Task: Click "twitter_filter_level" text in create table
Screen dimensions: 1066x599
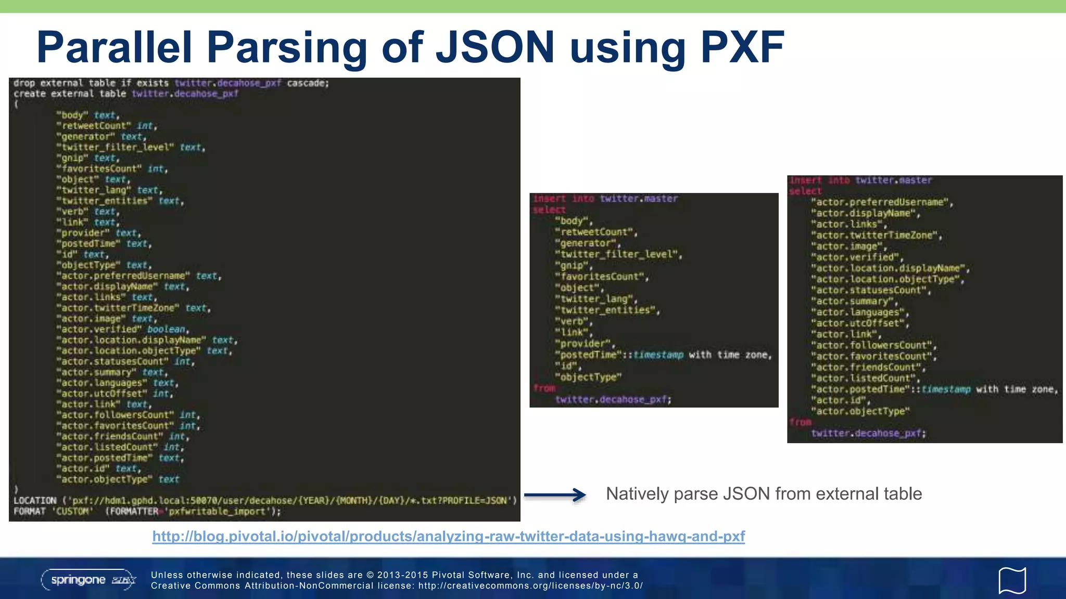Action: coord(131,147)
